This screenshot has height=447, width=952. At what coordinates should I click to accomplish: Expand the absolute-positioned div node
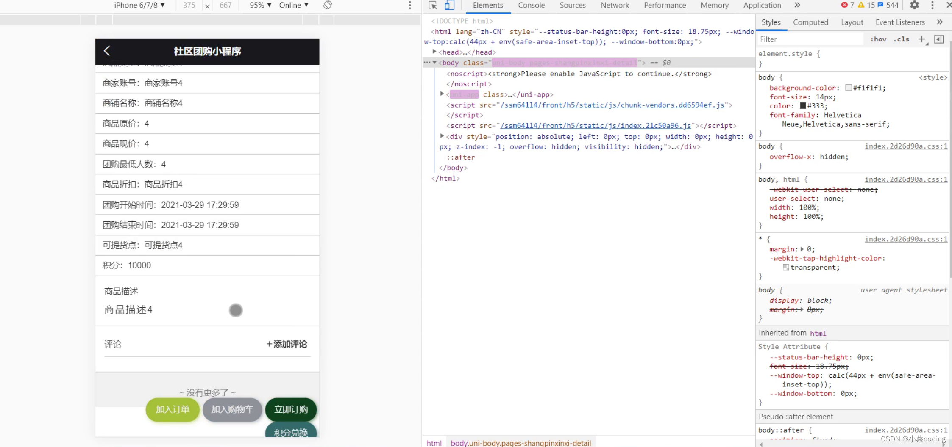pos(442,136)
